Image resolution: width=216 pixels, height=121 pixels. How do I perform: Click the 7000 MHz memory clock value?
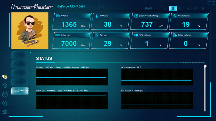pos(69,44)
